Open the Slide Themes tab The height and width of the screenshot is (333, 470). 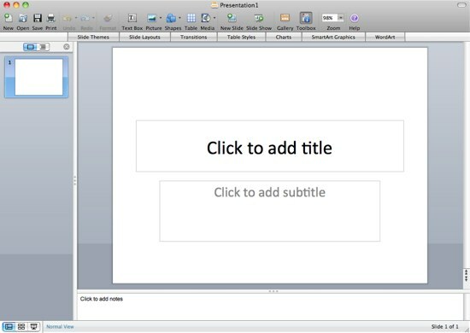(93, 37)
